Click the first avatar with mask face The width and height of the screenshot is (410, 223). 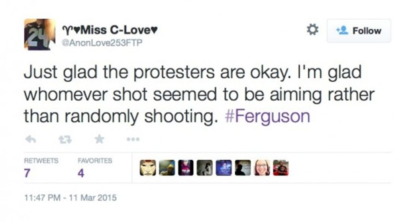pyautogui.click(x=148, y=168)
